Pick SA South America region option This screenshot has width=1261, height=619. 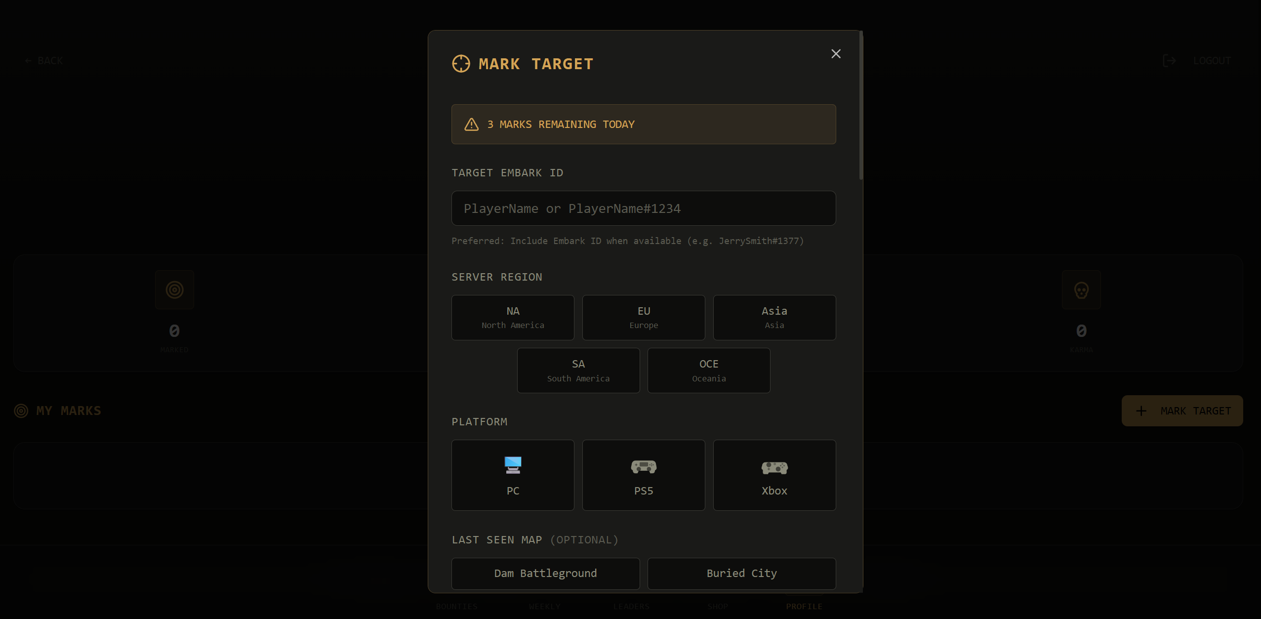[x=578, y=371]
